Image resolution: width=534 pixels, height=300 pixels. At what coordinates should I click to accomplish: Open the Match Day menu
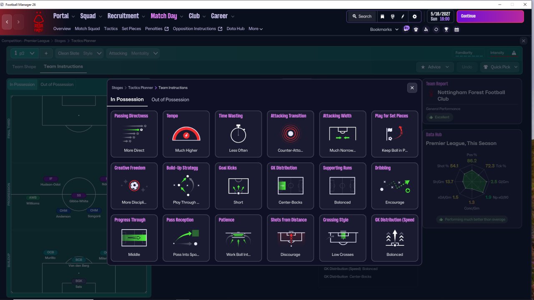click(x=167, y=16)
